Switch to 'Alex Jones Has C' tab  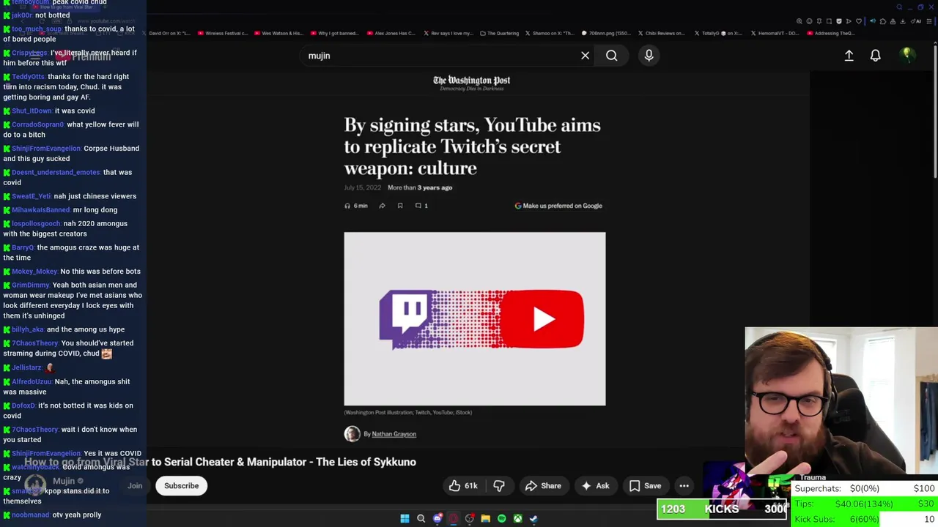(x=391, y=33)
